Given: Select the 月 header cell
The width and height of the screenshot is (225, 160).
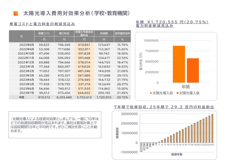Looking at the screenshot, I should click(x=22, y=36).
